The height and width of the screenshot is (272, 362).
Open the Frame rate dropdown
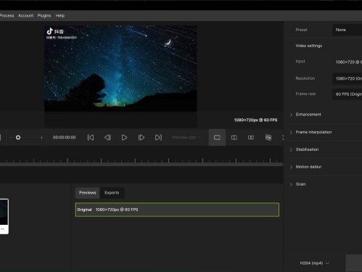click(347, 94)
